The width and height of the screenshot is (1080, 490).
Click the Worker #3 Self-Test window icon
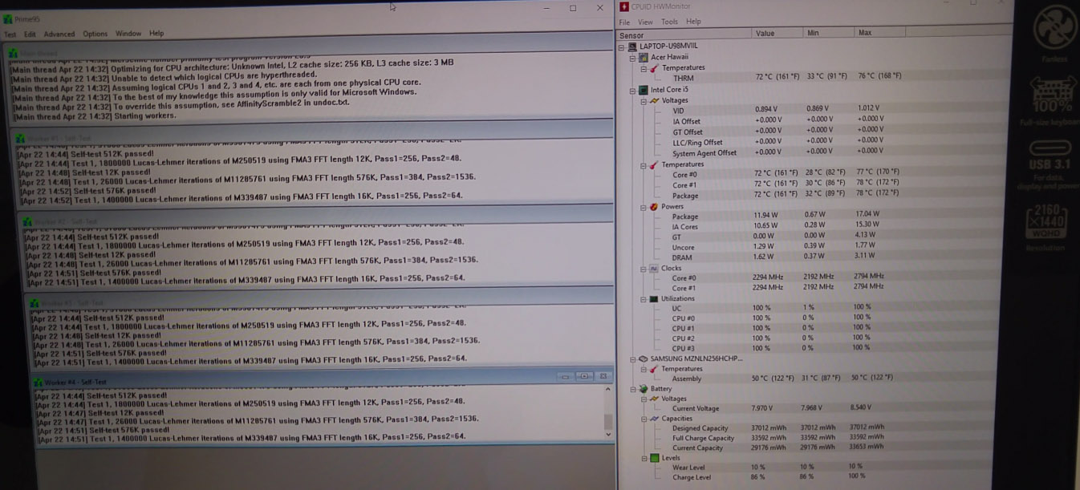pos(35,303)
